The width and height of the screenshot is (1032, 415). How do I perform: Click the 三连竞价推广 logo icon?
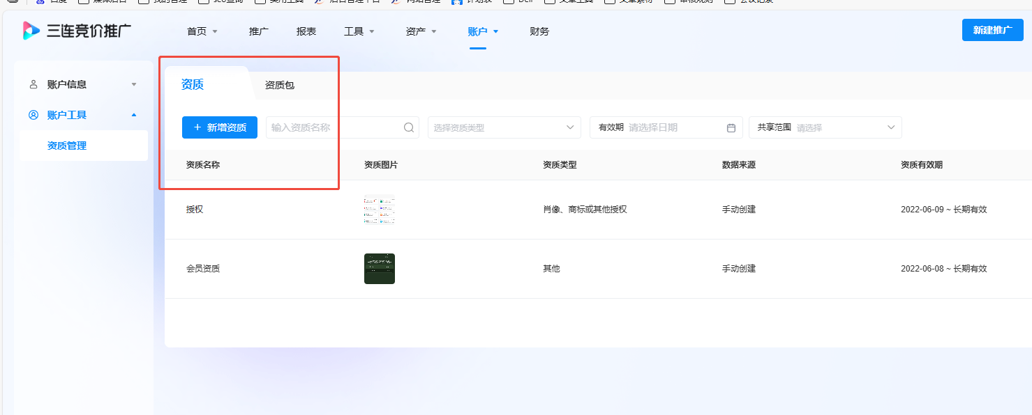29,31
